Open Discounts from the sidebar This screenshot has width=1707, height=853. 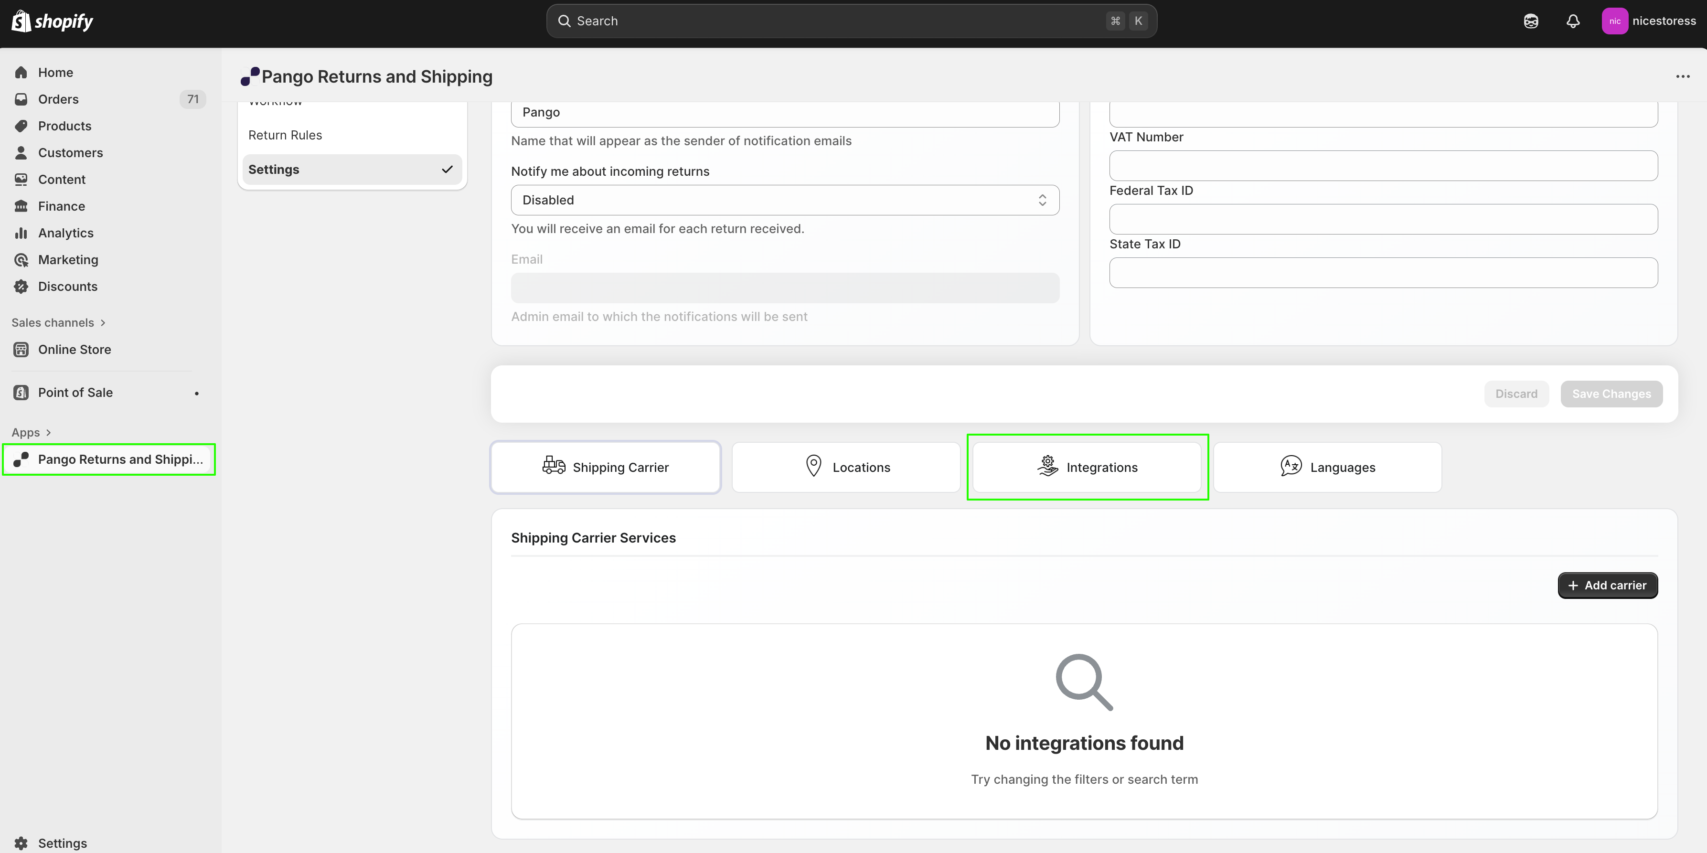click(x=68, y=286)
